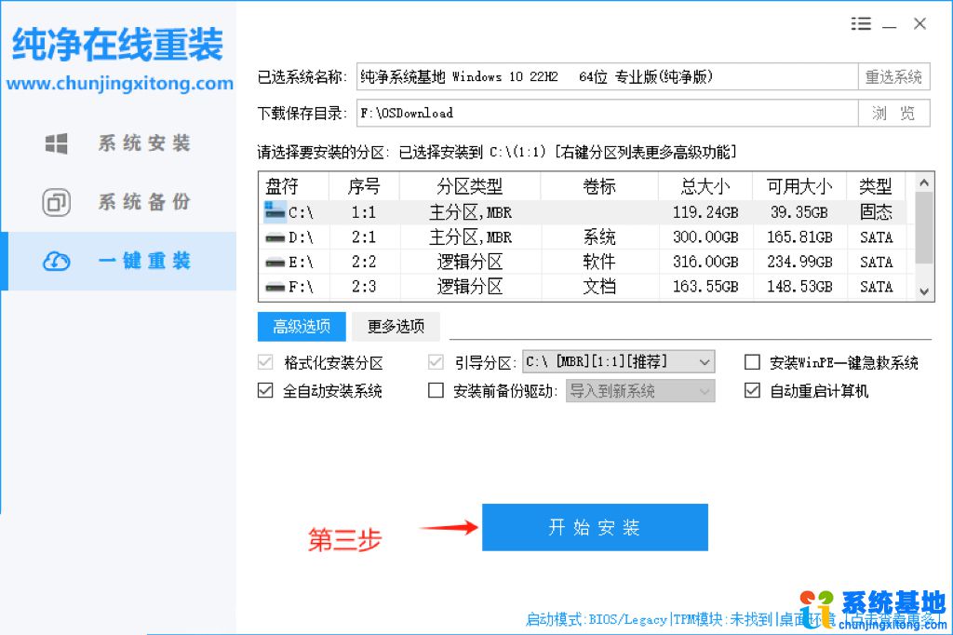Click the 盘符 column header
Screen dimensions: 953x635
point(294,186)
